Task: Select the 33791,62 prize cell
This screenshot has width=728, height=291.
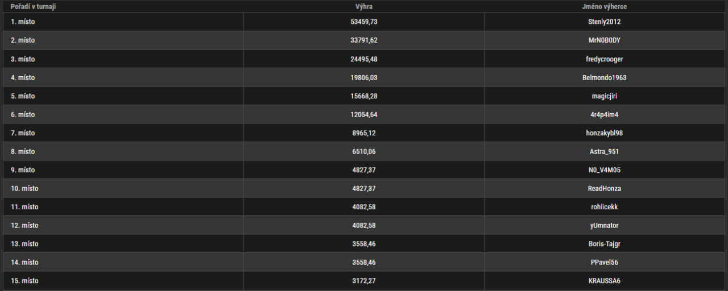Action: coord(364,41)
